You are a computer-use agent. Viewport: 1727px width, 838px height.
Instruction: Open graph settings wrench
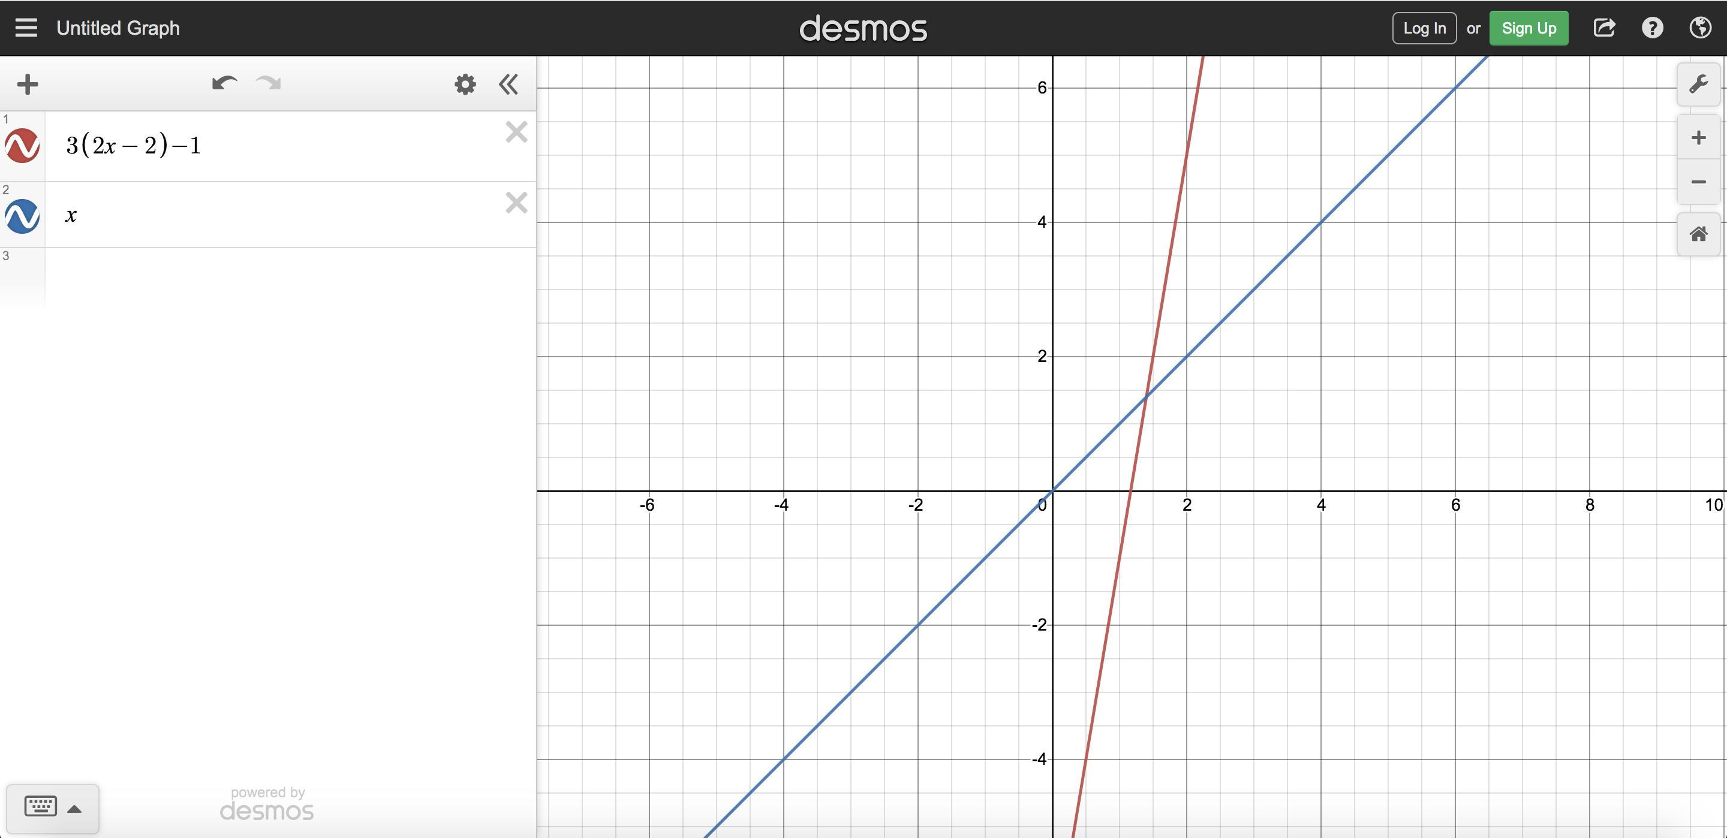tap(1698, 85)
